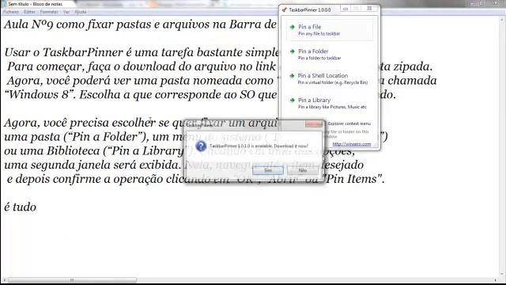Click Sim in the update dialog
Image resolution: width=506 pixels, height=285 pixels.
click(x=268, y=170)
